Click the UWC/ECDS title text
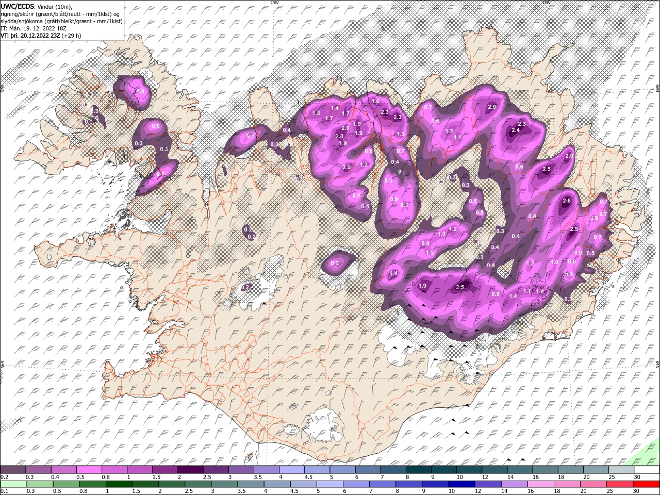Viewport: 660px width, 495px height. [x=18, y=7]
